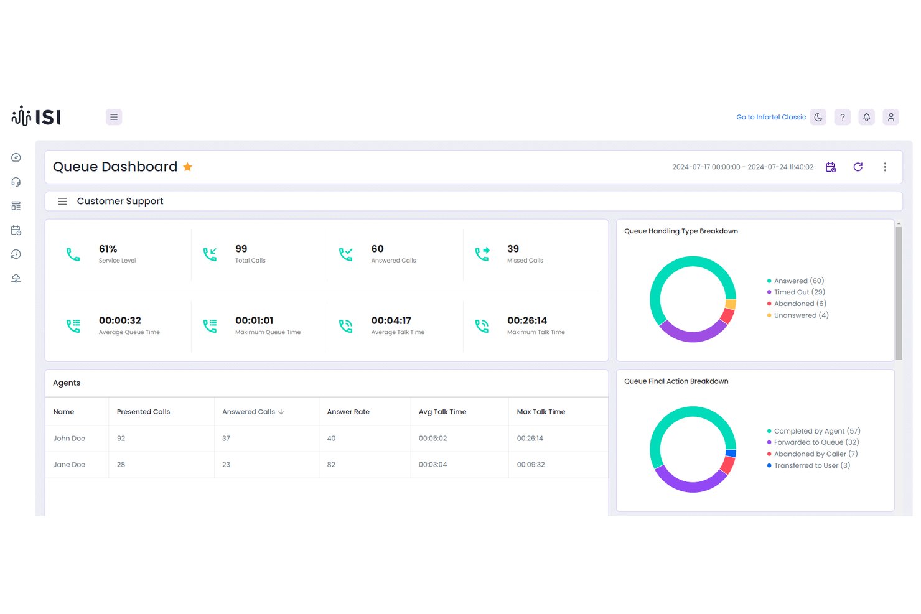Toggle Answered (60) legend entry
The height and width of the screenshot is (614, 921).
coord(796,281)
